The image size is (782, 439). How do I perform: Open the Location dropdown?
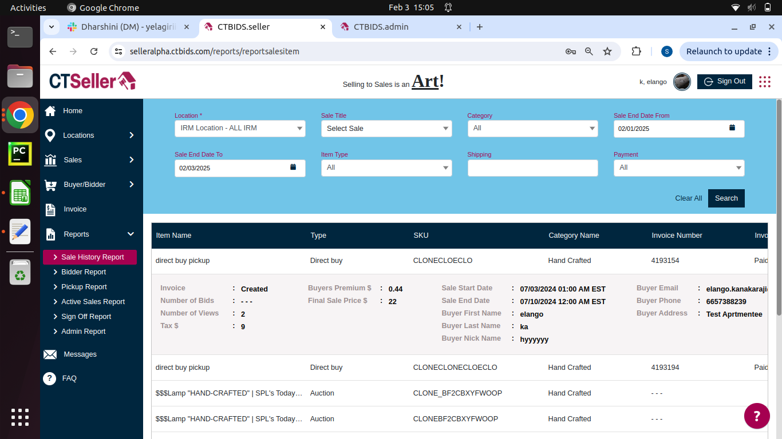pyautogui.click(x=240, y=129)
